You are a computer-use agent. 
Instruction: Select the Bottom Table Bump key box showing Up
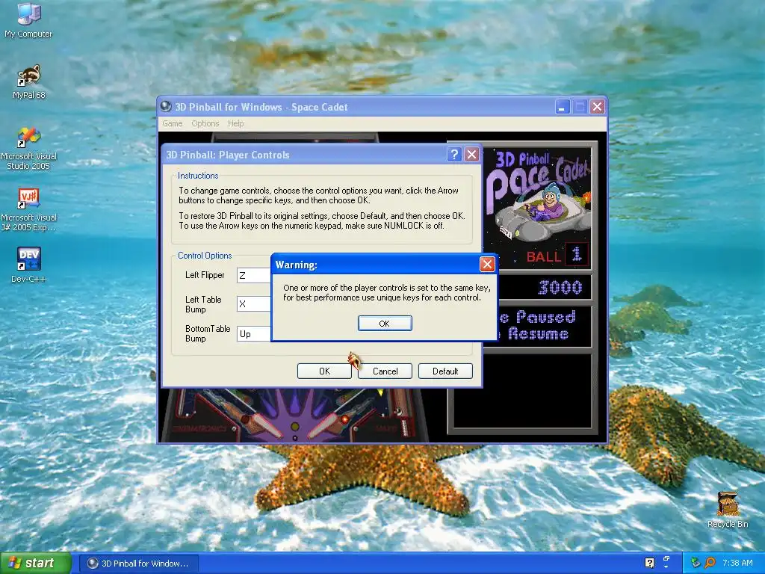coord(254,334)
